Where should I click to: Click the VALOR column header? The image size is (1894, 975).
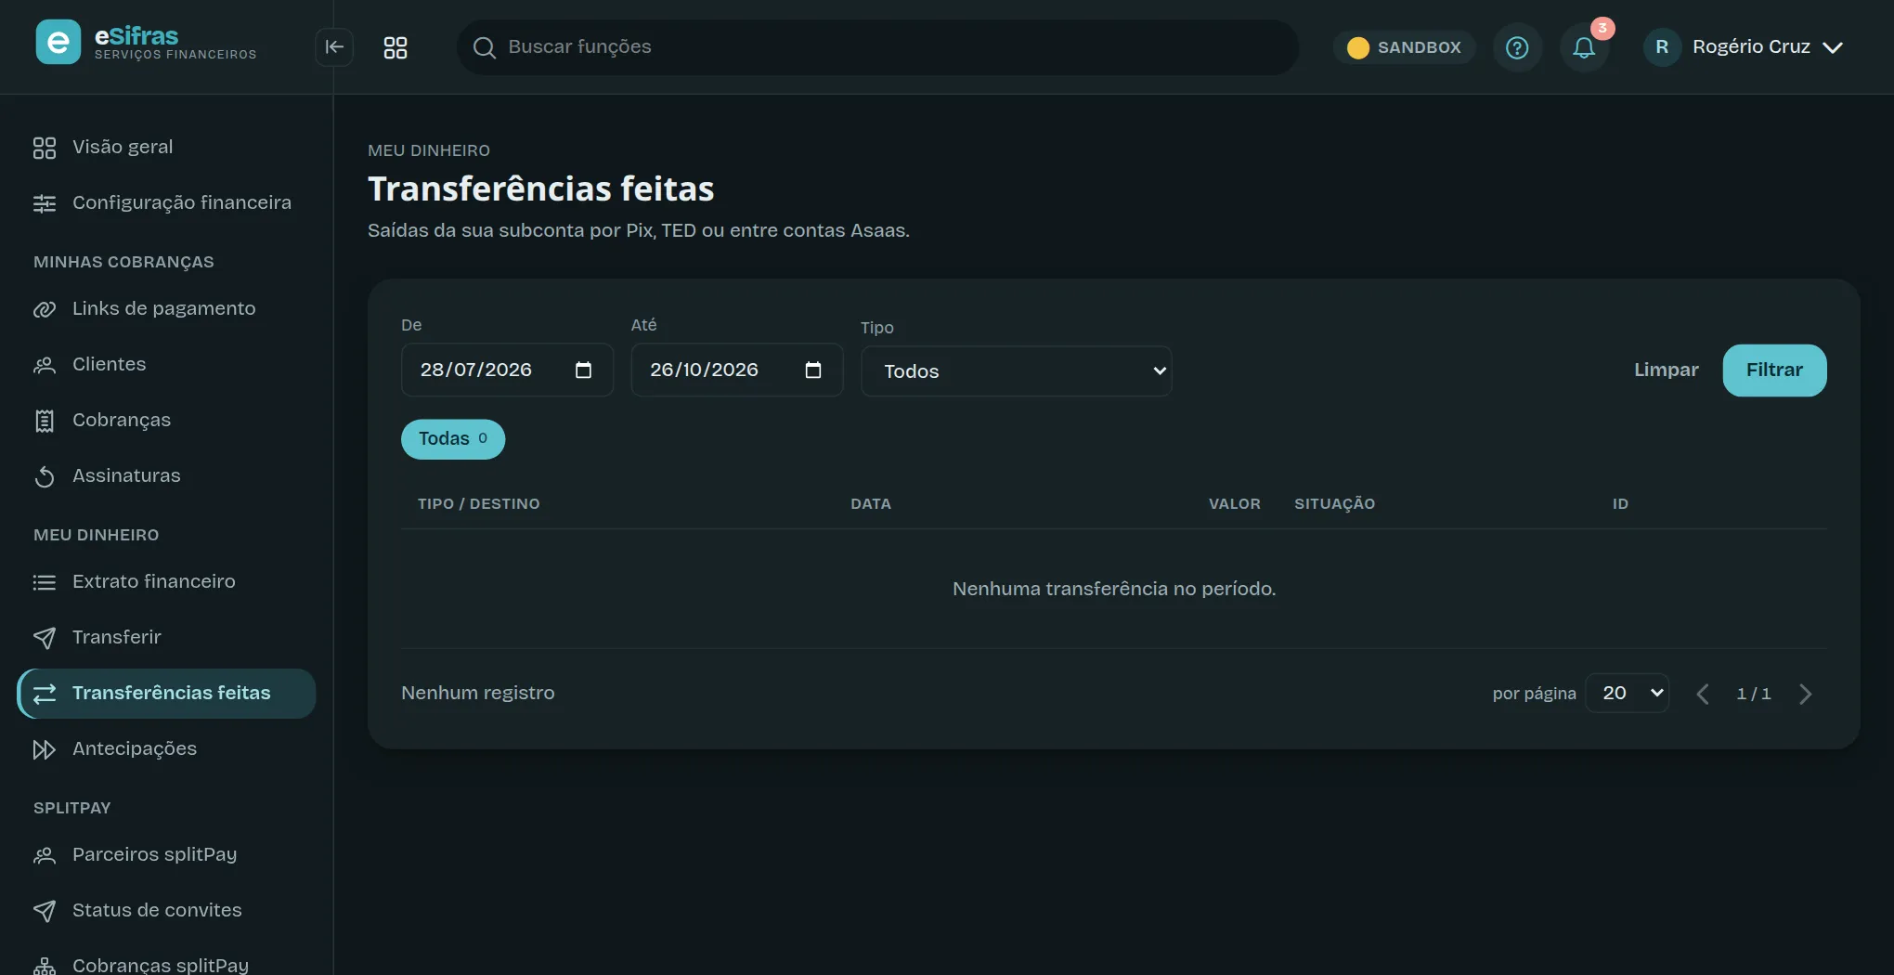click(1234, 504)
